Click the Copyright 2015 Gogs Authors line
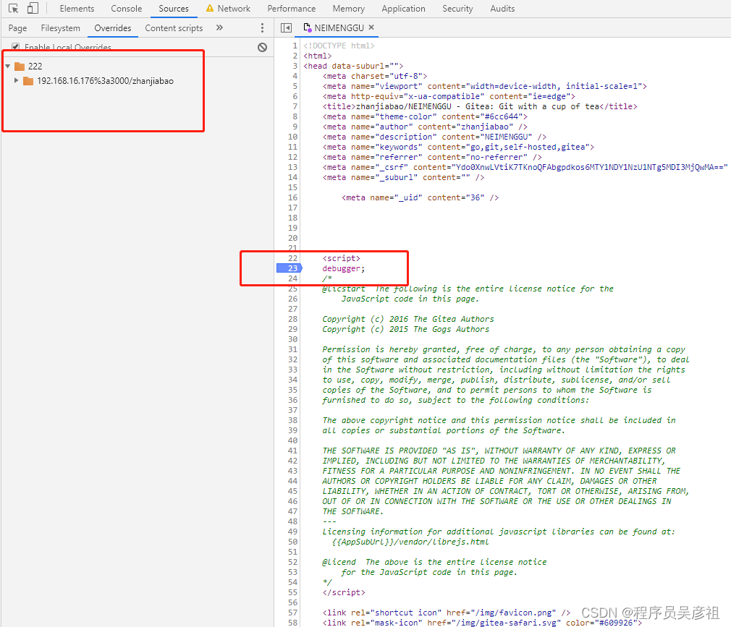 [405, 329]
